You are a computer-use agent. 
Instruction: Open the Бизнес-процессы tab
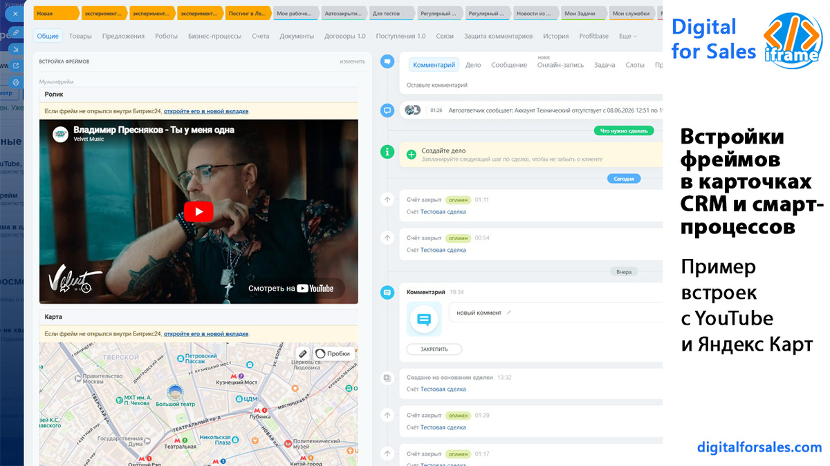tap(214, 36)
